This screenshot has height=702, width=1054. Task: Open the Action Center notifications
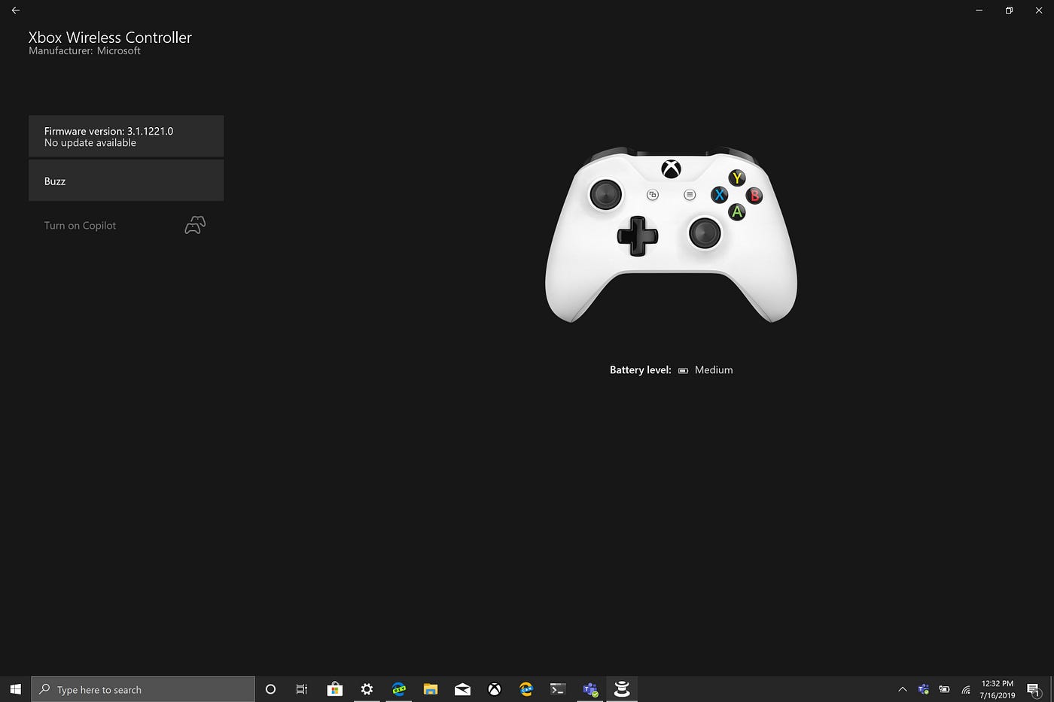pyautogui.click(x=1034, y=689)
